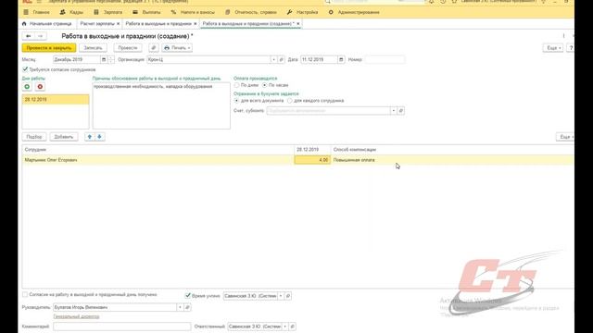The width and height of the screenshot is (593, 333).
Task: Open Генеральный директор position link
Action: 76,316
